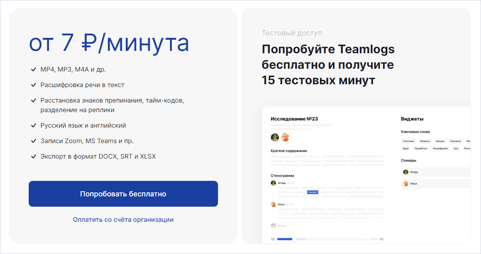Click the «Стенограмма» heading
This screenshot has height=254, width=481.
282,175
